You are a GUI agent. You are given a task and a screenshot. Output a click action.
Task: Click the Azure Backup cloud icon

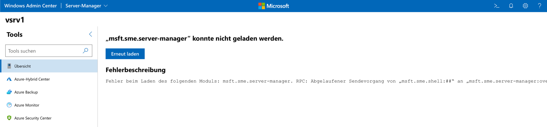9,92
